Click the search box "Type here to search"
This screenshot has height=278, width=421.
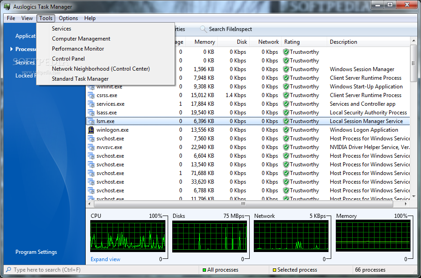pyautogui.click(x=102, y=270)
